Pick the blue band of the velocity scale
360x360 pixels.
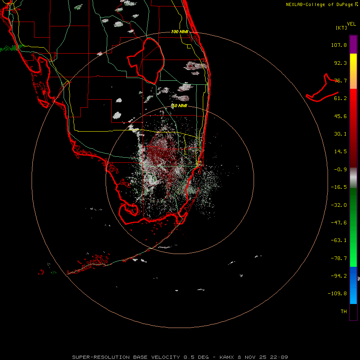353,285
